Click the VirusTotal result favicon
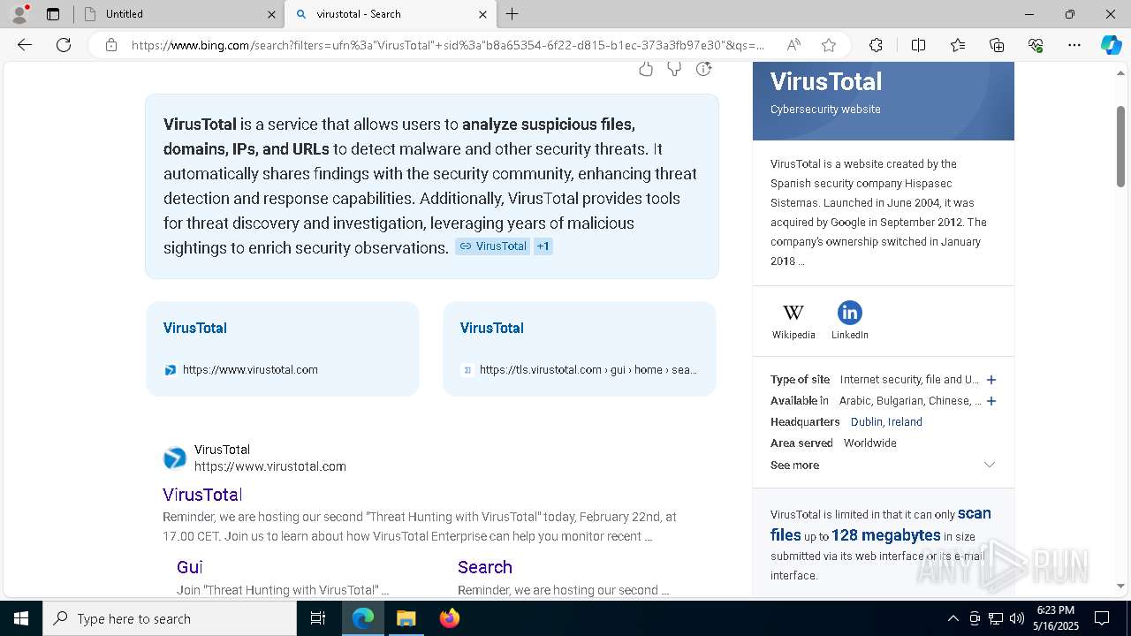This screenshot has width=1131, height=636. click(175, 458)
